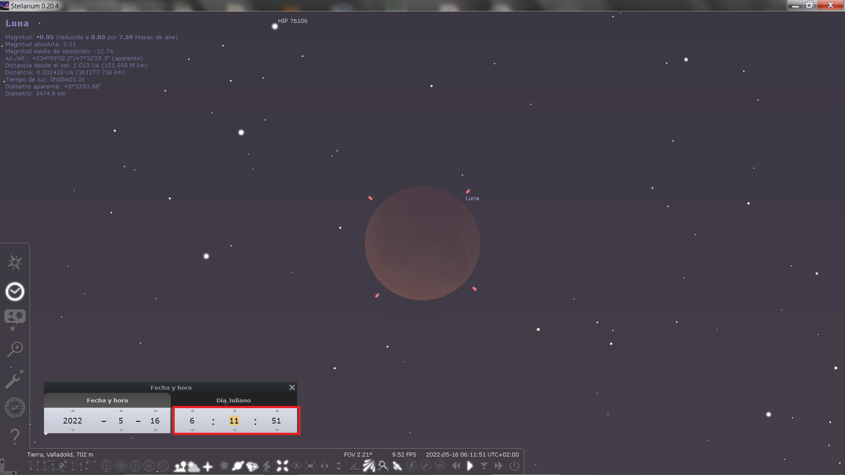Screen dimensions: 845x475
Task: Decrease the year value down arrow
Action: coord(73,431)
